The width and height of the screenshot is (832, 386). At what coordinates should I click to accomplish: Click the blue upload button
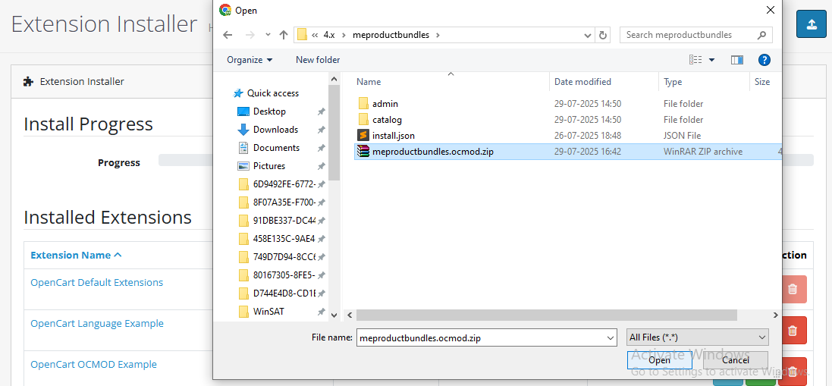(x=811, y=24)
